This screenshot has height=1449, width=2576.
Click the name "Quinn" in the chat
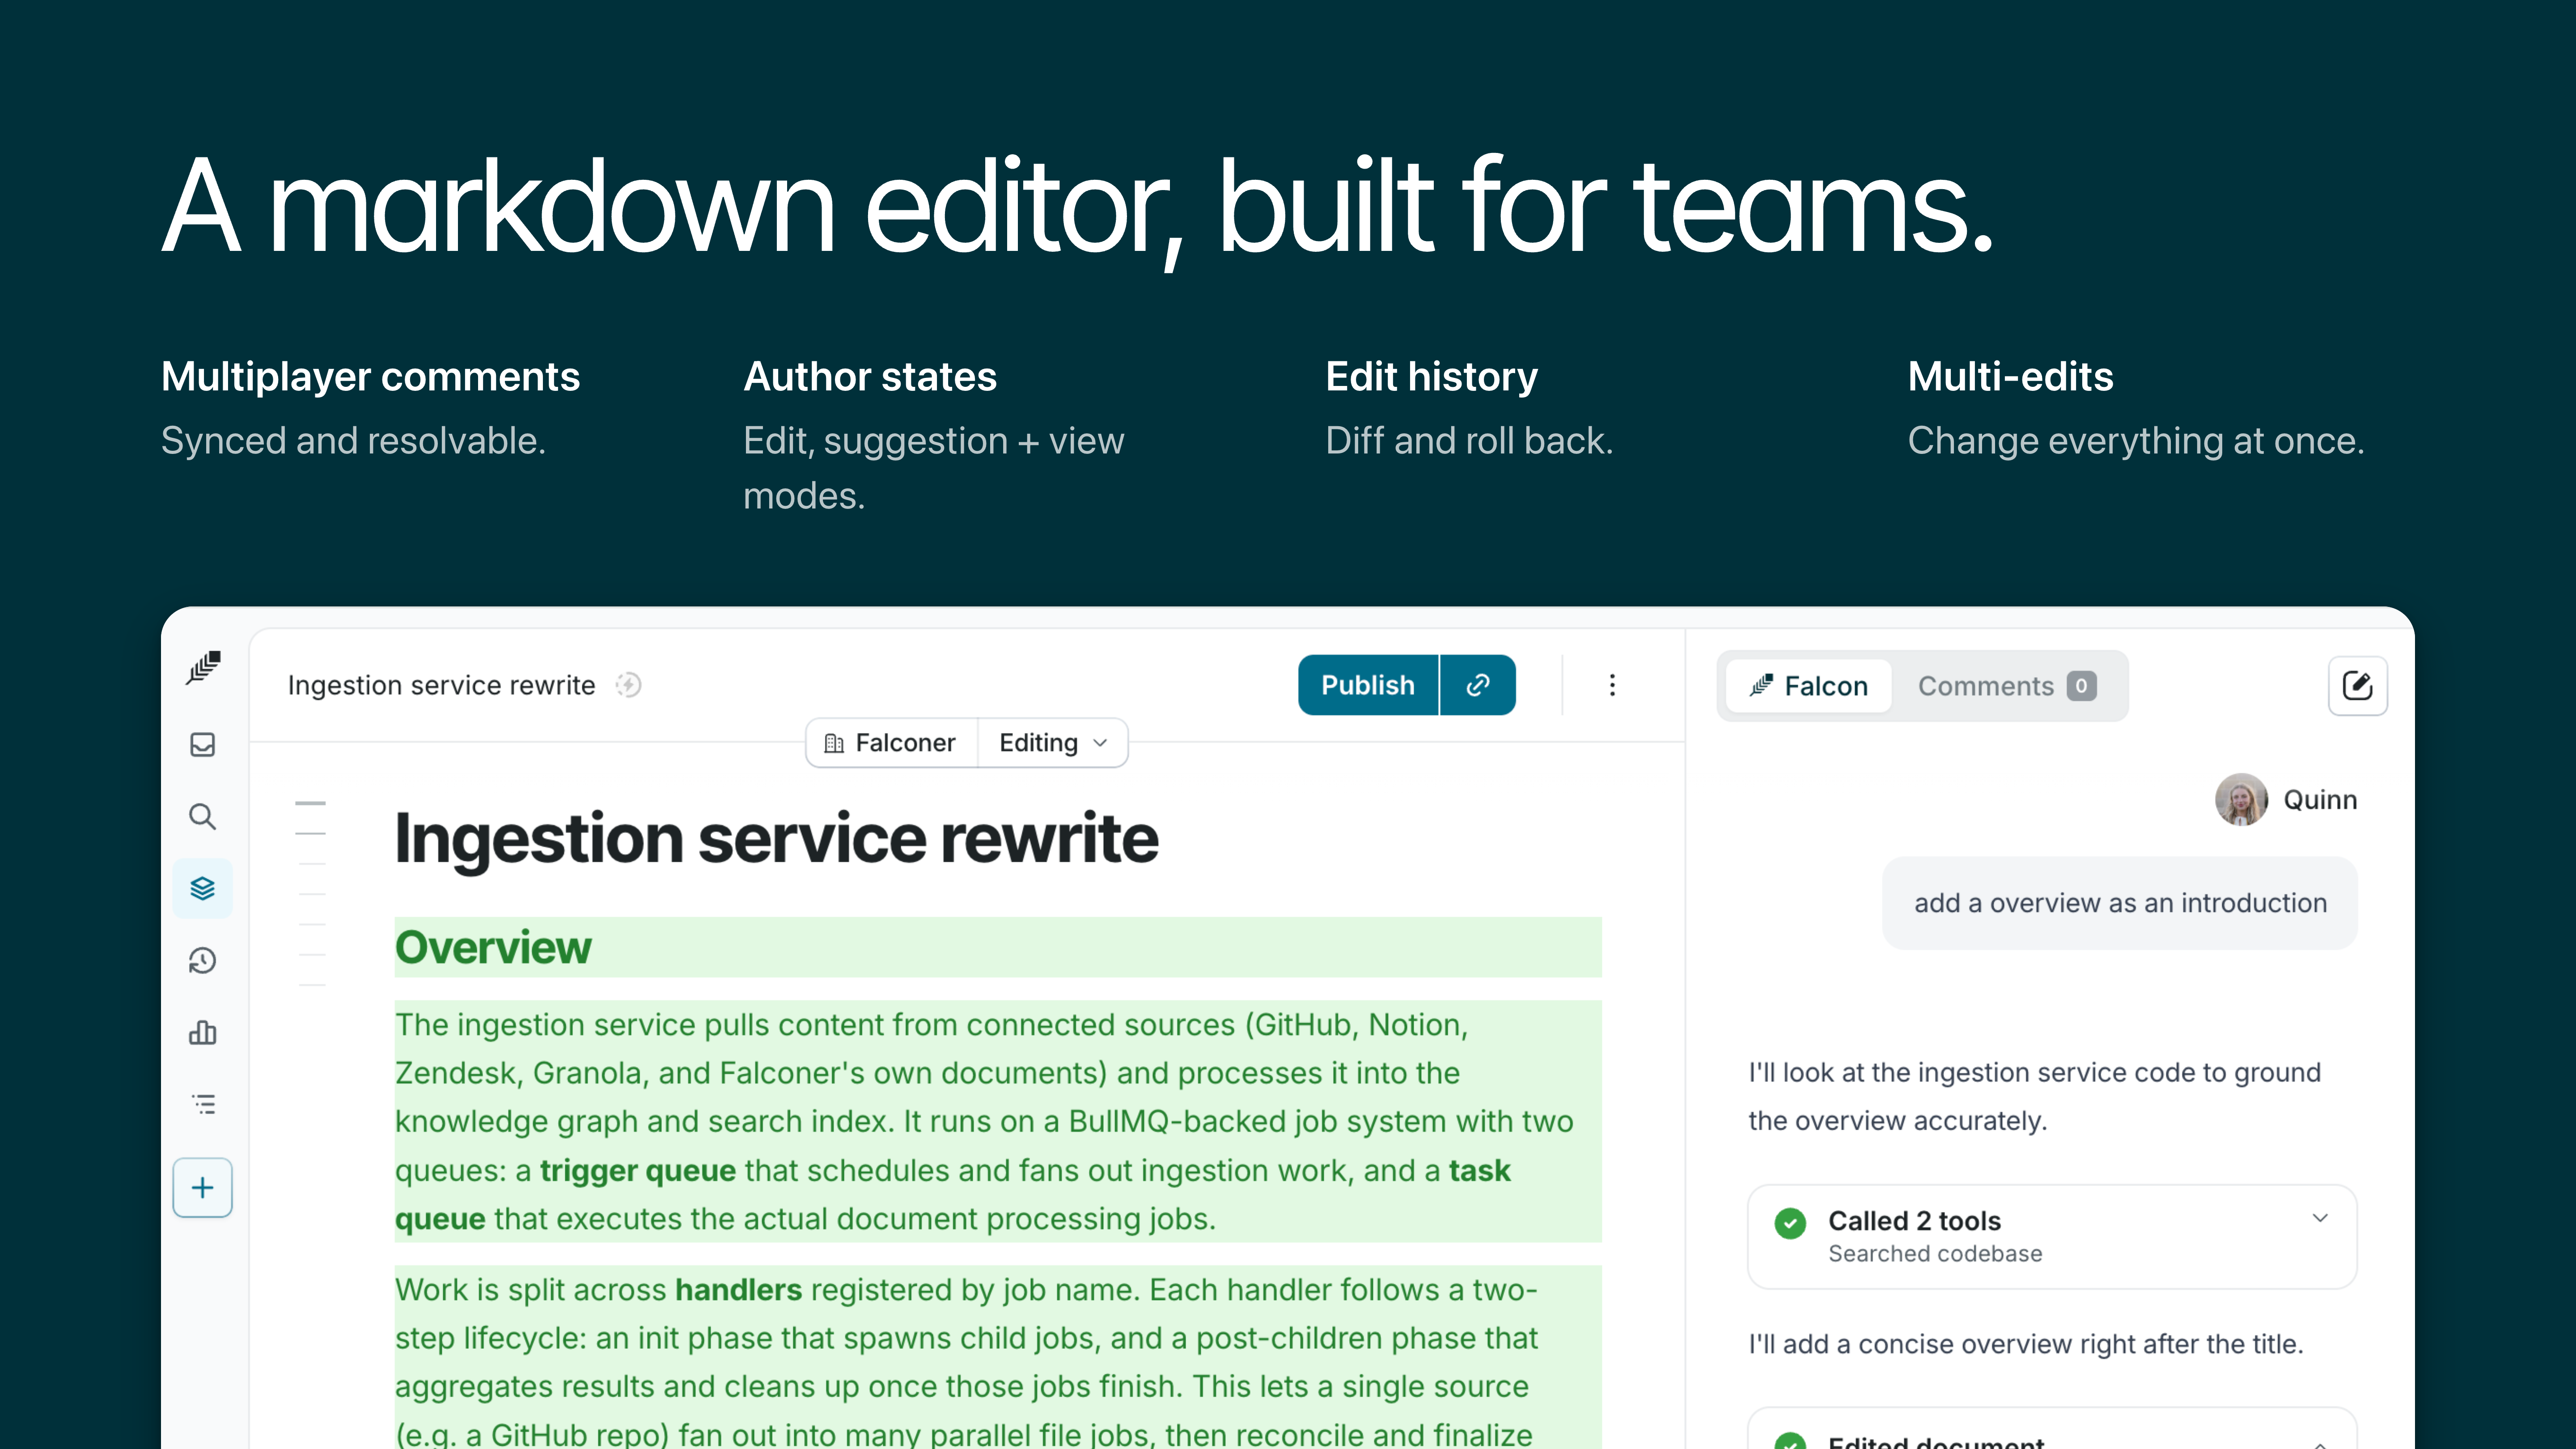click(x=2320, y=800)
